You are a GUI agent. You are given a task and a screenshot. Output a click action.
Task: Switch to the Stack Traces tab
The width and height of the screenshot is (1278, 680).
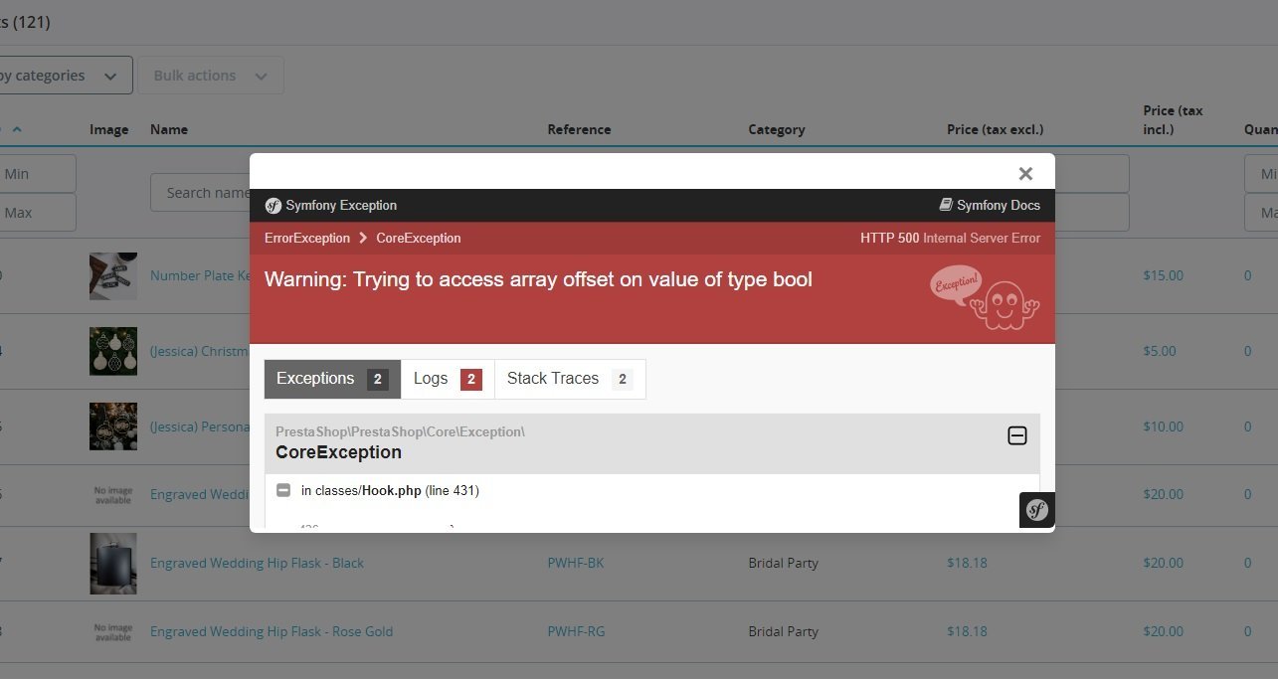pos(570,379)
